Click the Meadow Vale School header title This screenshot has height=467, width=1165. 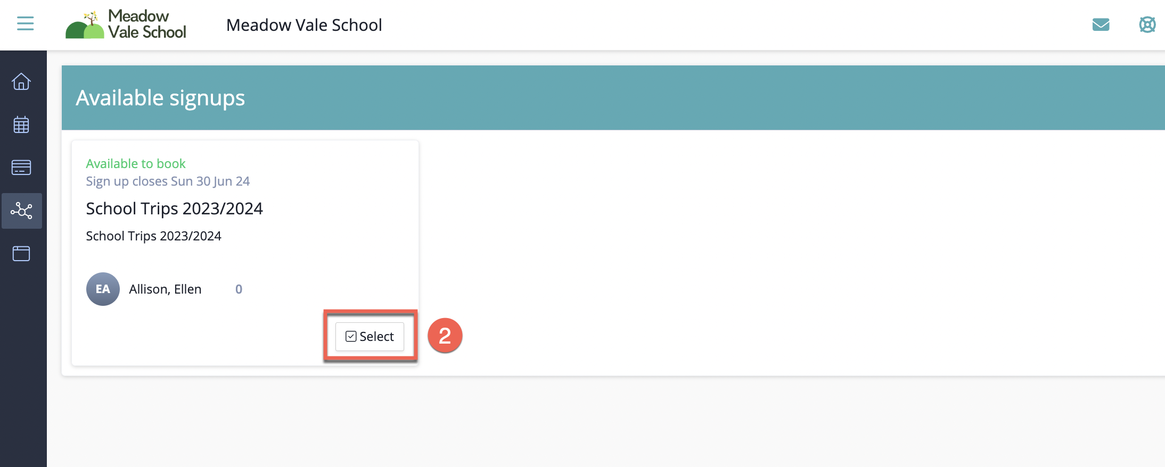click(304, 25)
